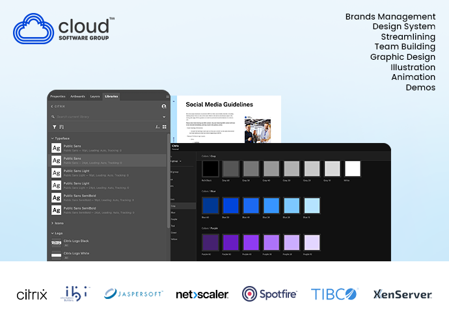
Task: Click the filter funnel icon in Libraries
Action: (x=53, y=127)
